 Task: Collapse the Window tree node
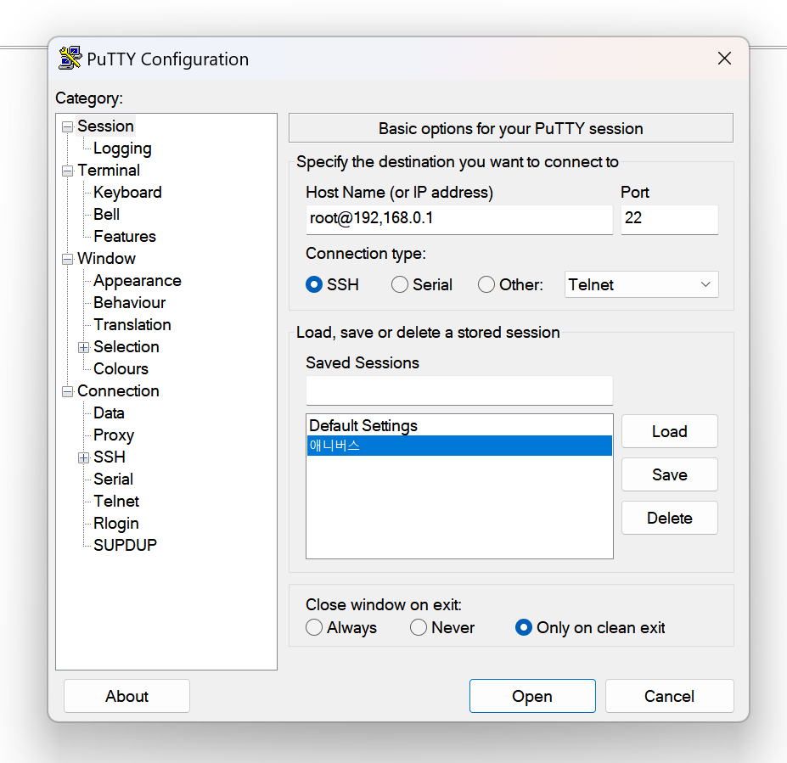(67, 260)
